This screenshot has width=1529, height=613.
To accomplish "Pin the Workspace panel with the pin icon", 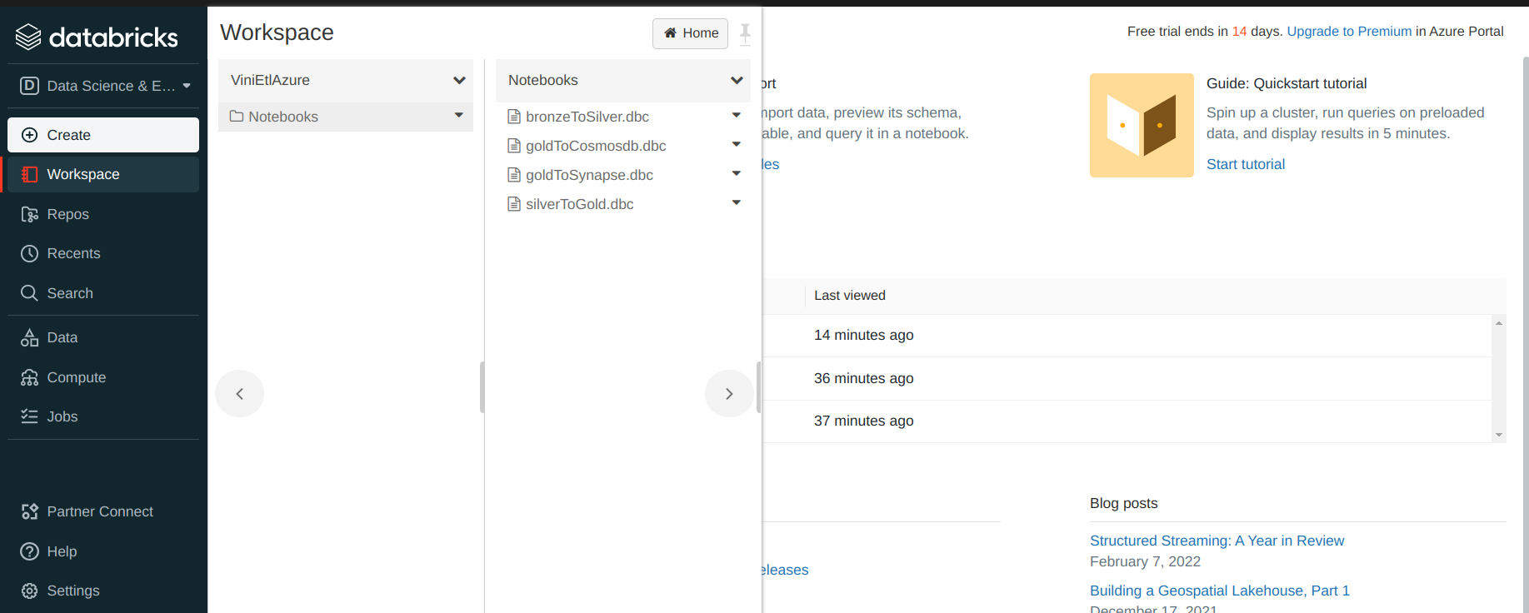I will click(745, 33).
